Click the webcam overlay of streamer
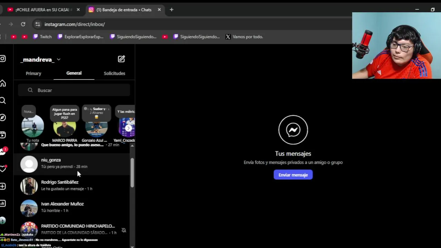The width and height of the screenshot is (441, 248). (396, 45)
